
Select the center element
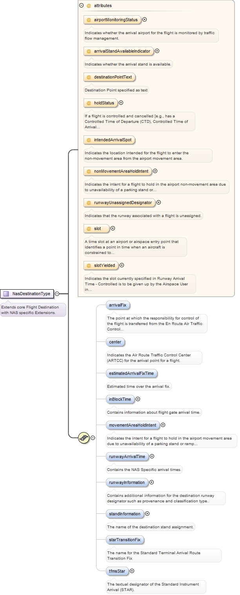[x=115, y=342]
